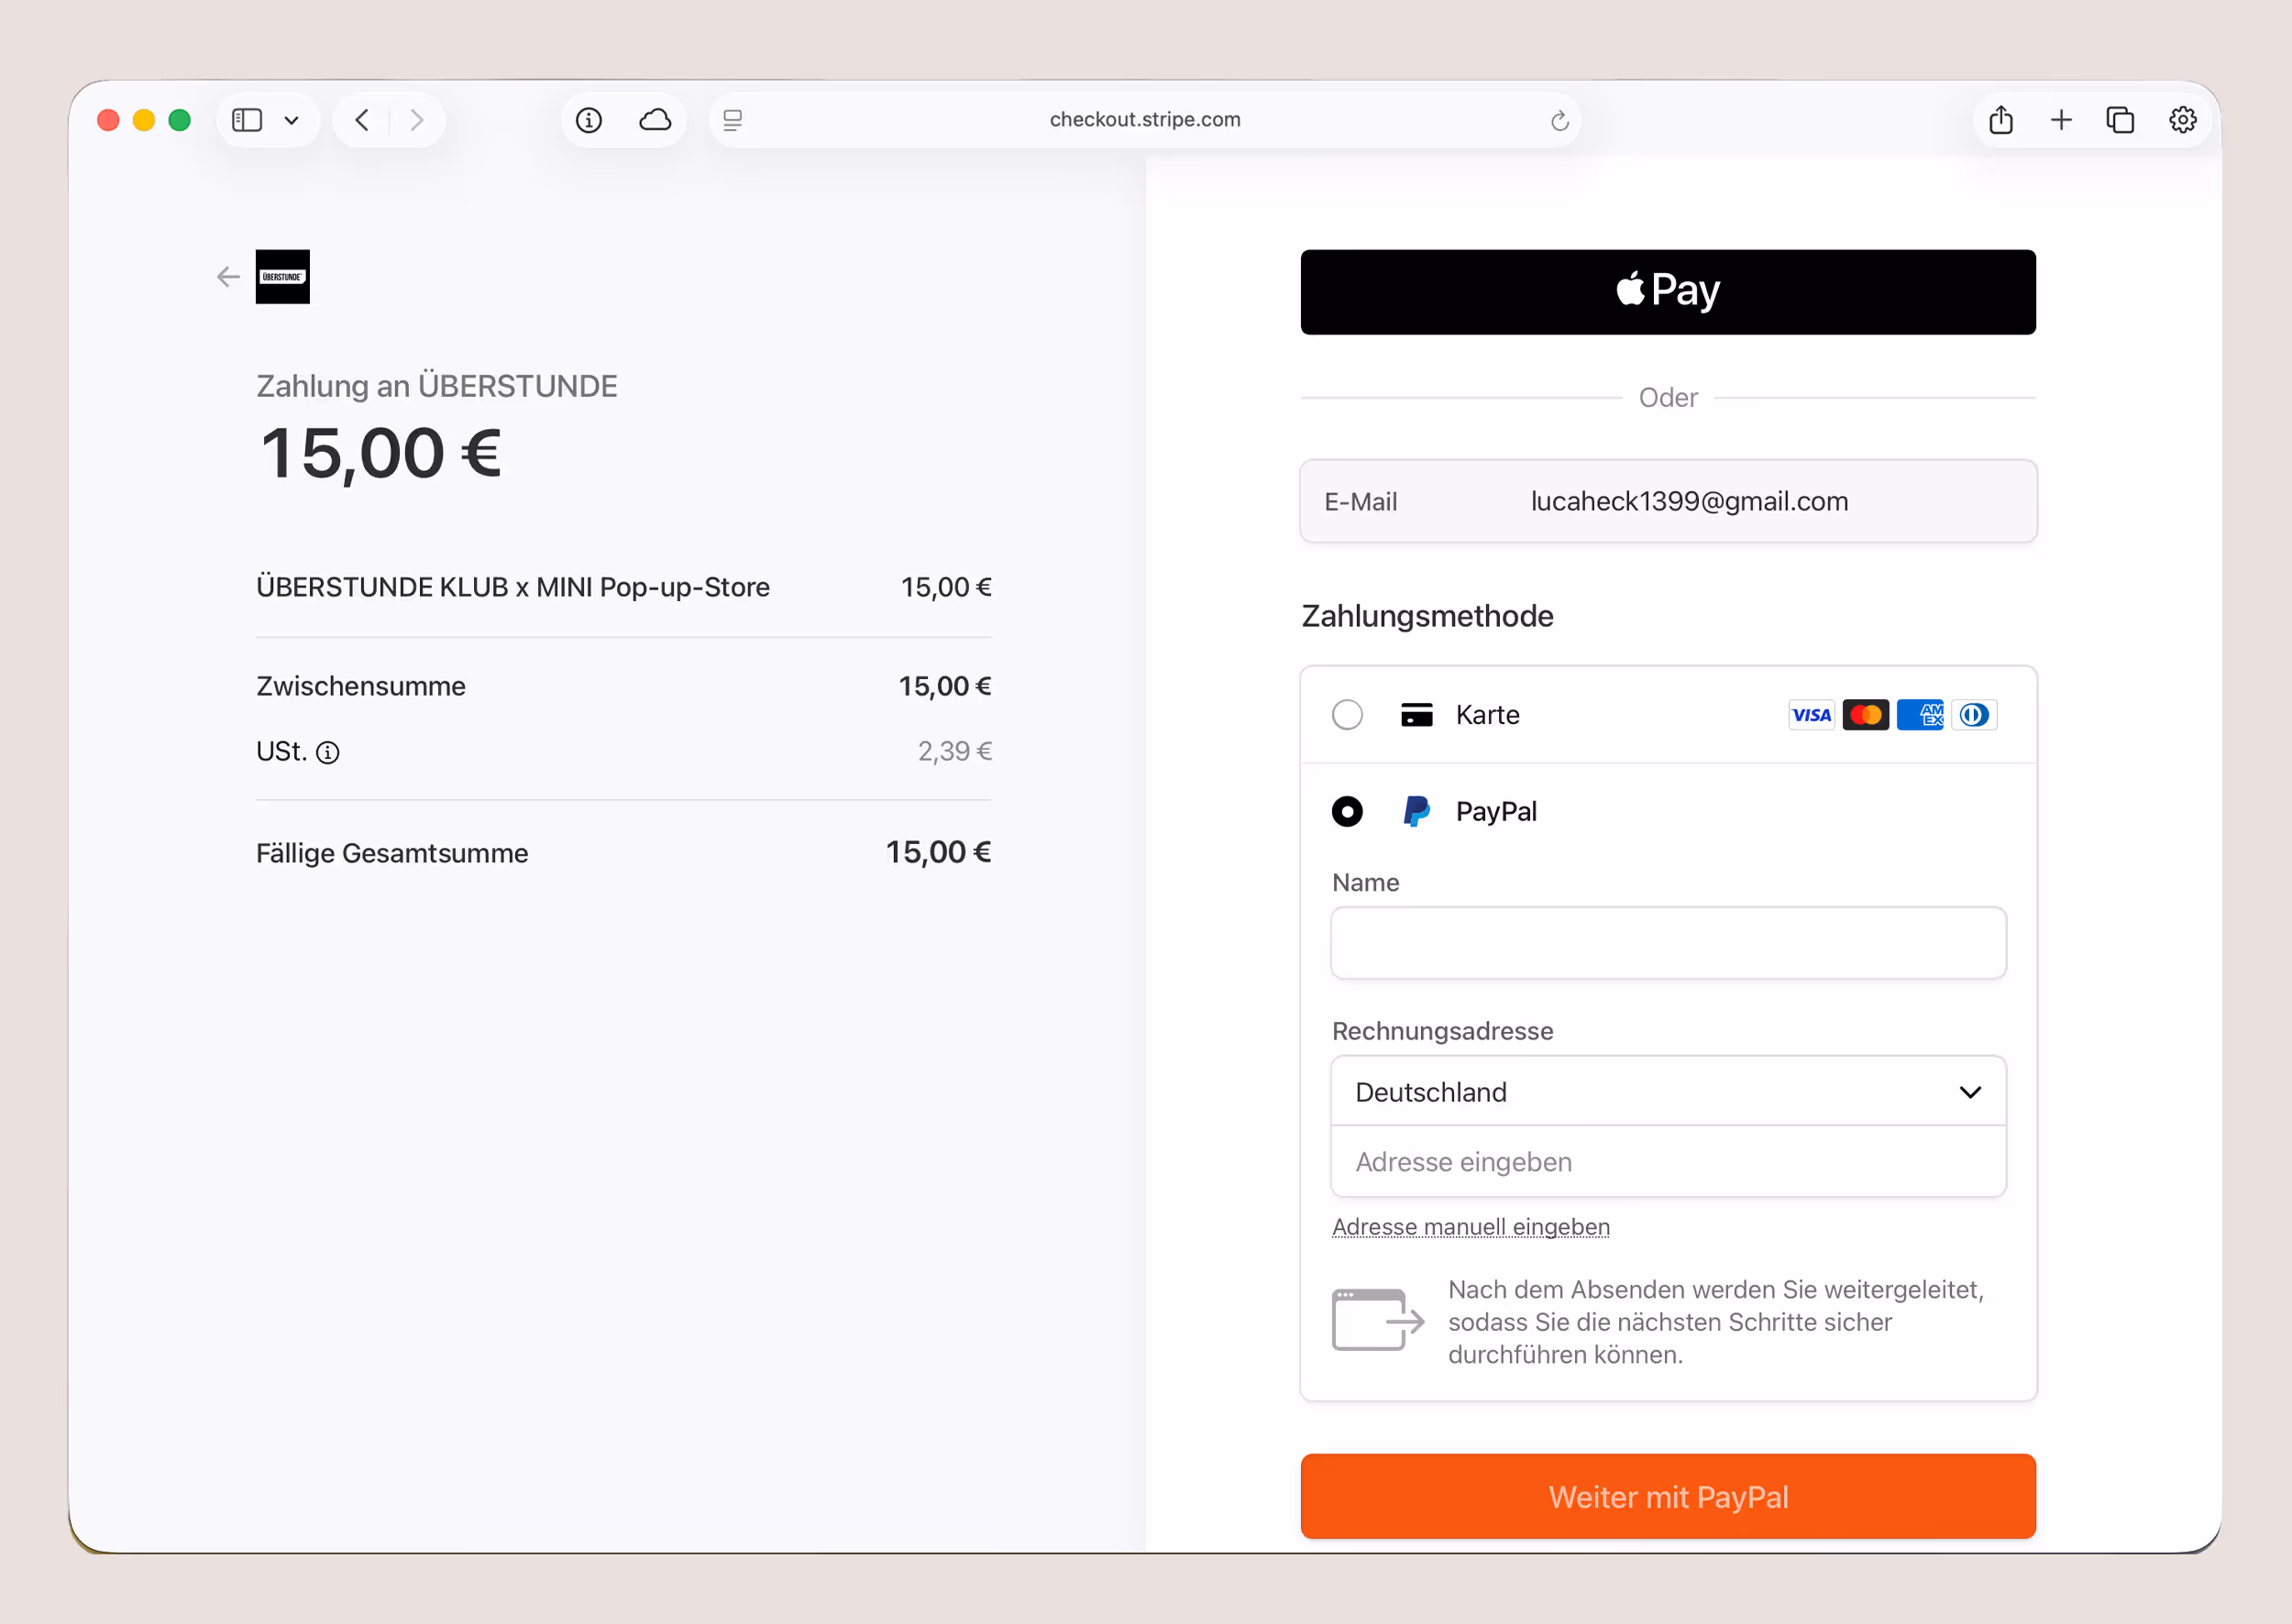Reload the page with the refresh icon
2292x1624 pixels.
(1559, 121)
